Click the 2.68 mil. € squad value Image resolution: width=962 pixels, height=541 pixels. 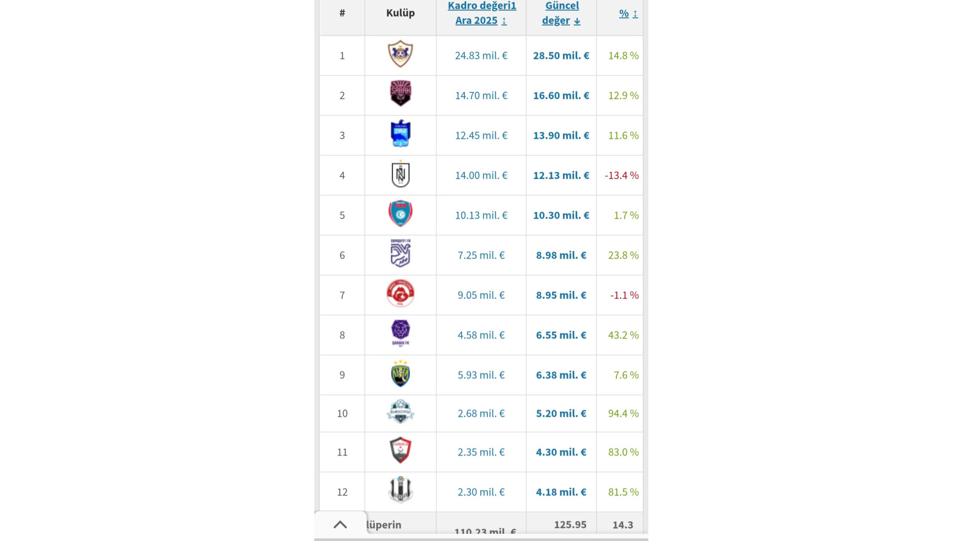481,413
